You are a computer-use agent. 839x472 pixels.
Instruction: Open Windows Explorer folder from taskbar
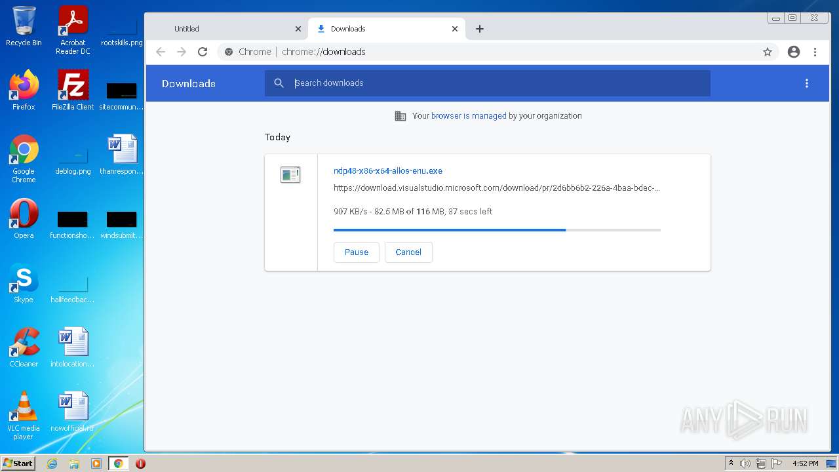tap(74, 463)
